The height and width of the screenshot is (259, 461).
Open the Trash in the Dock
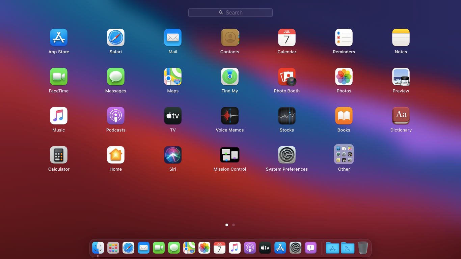click(363, 248)
